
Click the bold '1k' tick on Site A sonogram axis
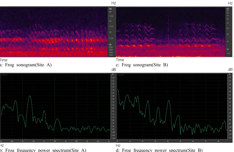[110, 44]
